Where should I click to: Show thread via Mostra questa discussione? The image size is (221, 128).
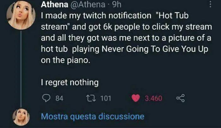[x=93, y=117]
